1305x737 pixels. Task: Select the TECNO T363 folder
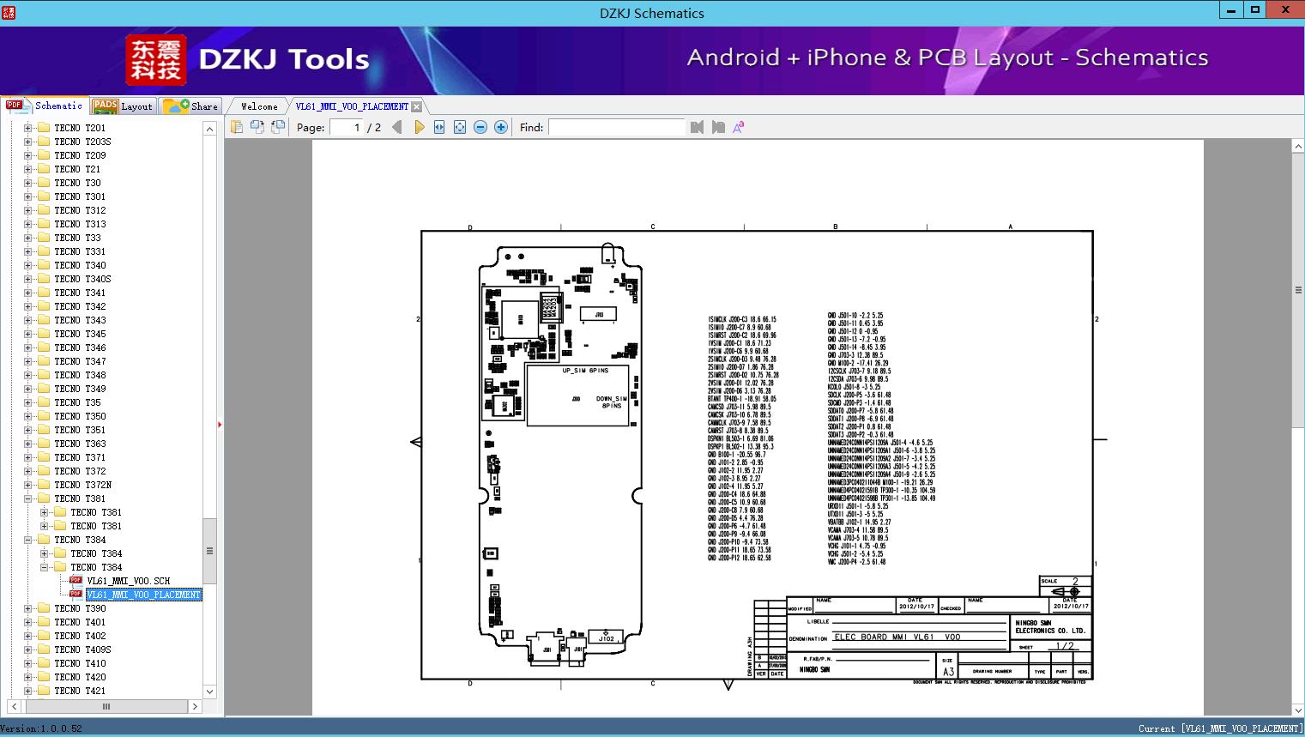tap(80, 444)
